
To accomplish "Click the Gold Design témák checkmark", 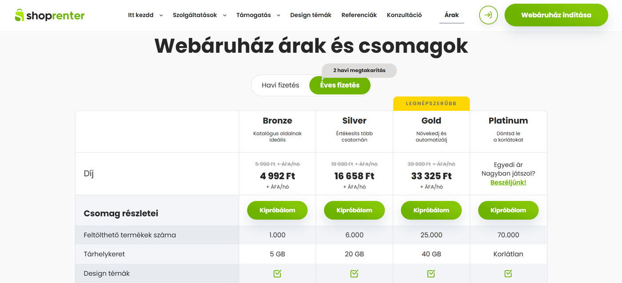I will coord(431,274).
